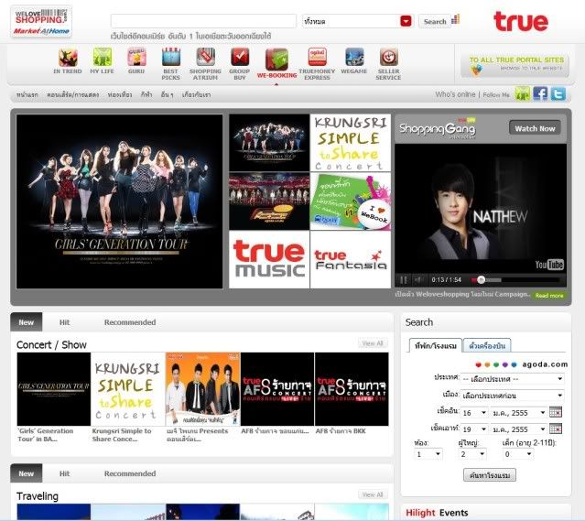585x521 pixels.
Task: Open the WE-BOOKING icon
Action: pyautogui.click(x=276, y=60)
